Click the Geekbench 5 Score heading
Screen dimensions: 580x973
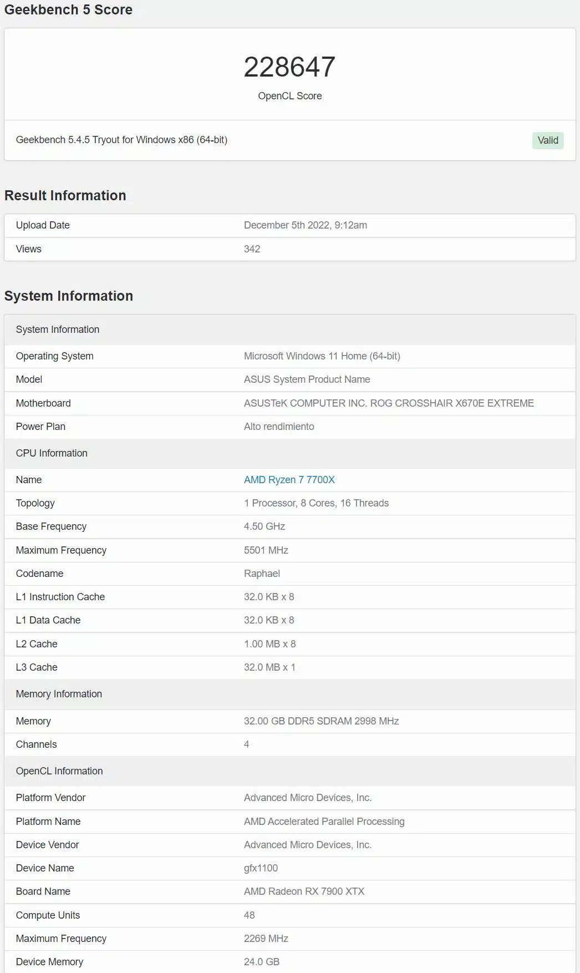68,9
